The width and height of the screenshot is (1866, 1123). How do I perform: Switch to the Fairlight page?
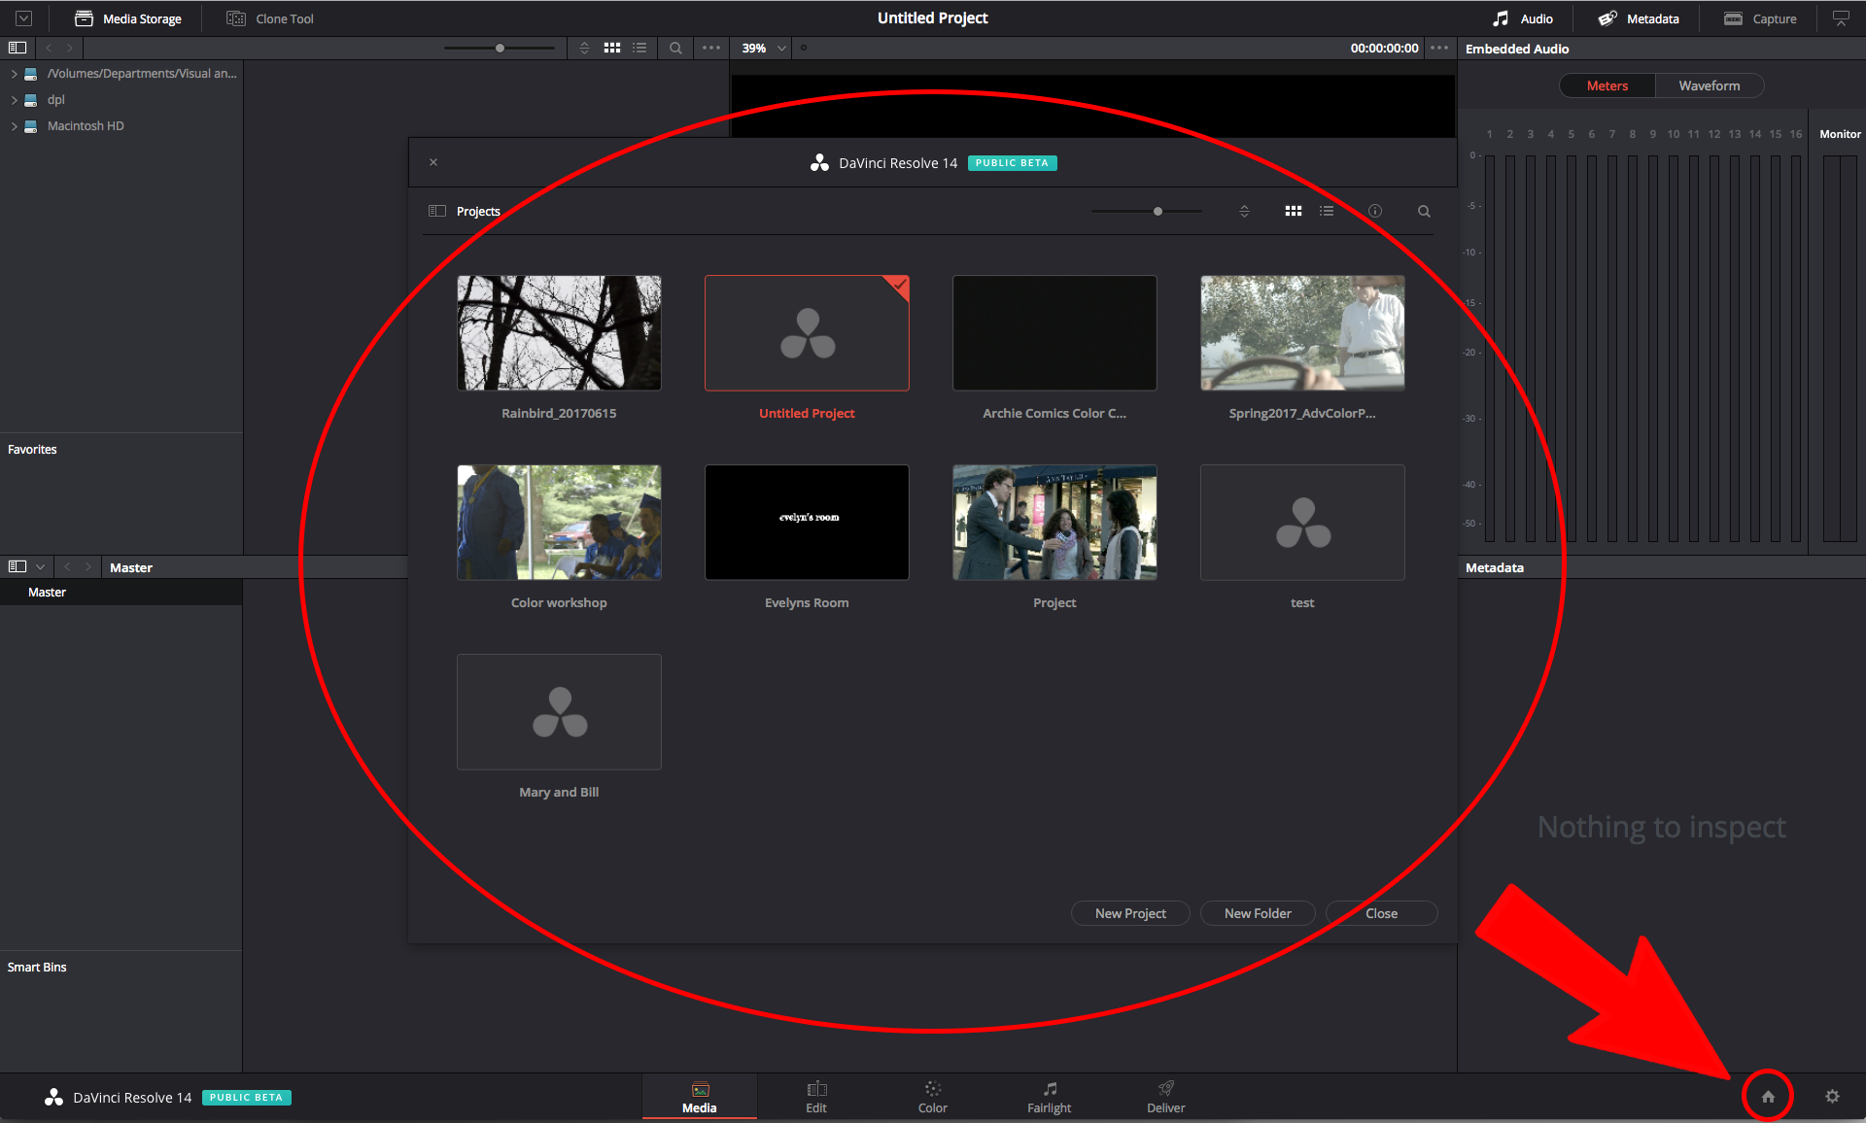coord(1049,1097)
